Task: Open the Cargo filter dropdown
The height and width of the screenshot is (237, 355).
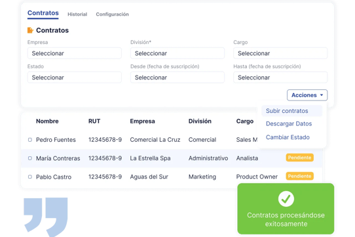Action: pos(280,53)
